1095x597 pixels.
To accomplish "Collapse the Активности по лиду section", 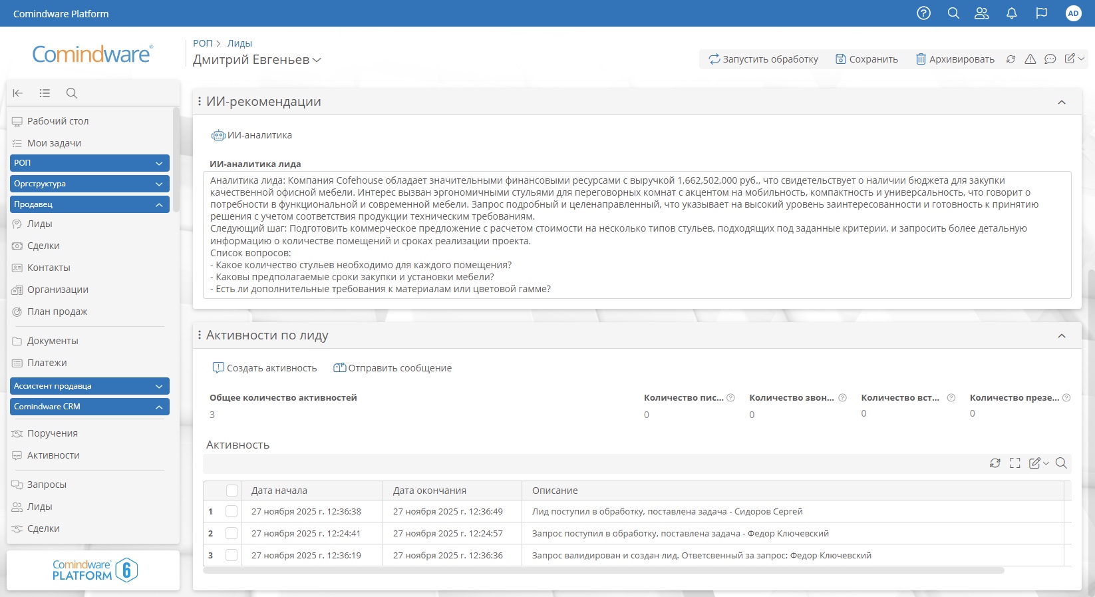I will (1062, 336).
